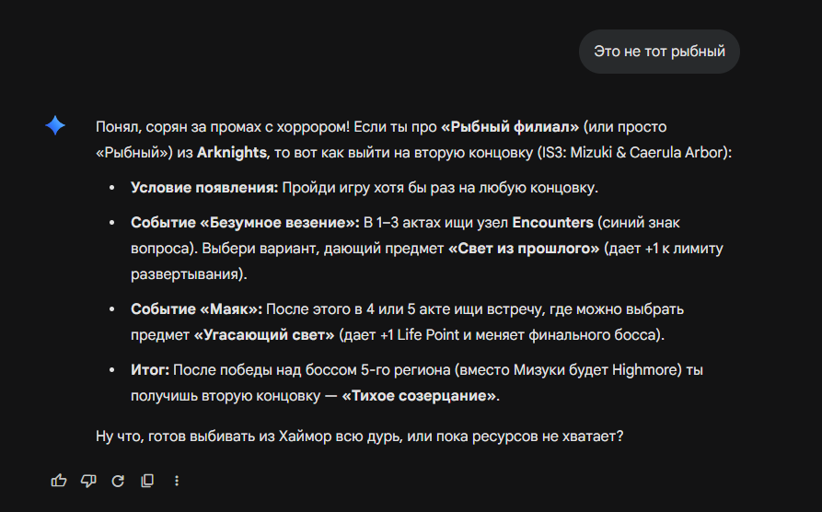This screenshot has width=822, height=512.
Task: Open the three-dot more options menu
Action: tap(177, 481)
